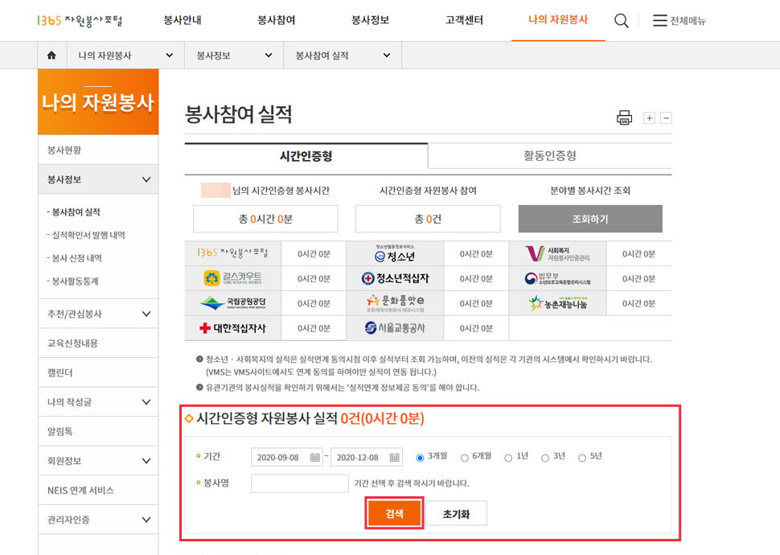Click the 1365 자원봉사포털 site logo
Image resolution: width=780 pixels, height=555 pixels.
80,20
